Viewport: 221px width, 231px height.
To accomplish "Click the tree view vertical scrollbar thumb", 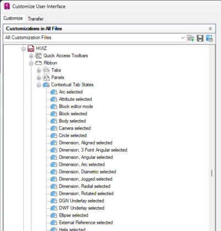I will tap(212, 173).
